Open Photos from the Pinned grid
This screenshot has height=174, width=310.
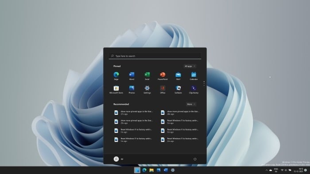point(132,90)
